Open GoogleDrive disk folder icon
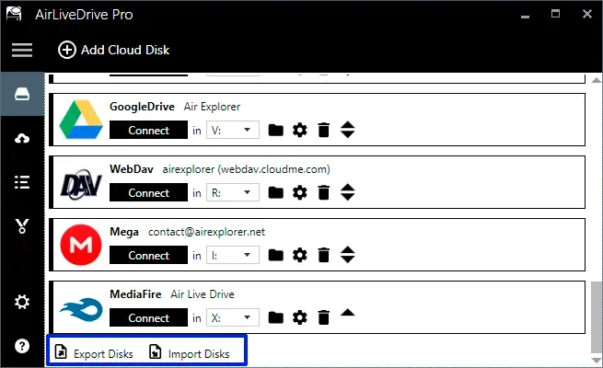This screenshot has height=368, width=603. [276, 131]
